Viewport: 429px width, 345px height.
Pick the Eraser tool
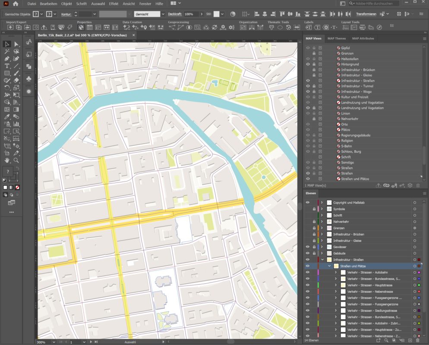coord(16,80)
